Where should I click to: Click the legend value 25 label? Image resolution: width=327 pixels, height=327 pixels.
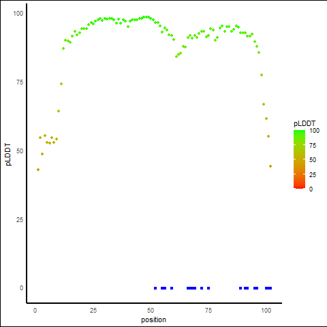click(313, 175)
